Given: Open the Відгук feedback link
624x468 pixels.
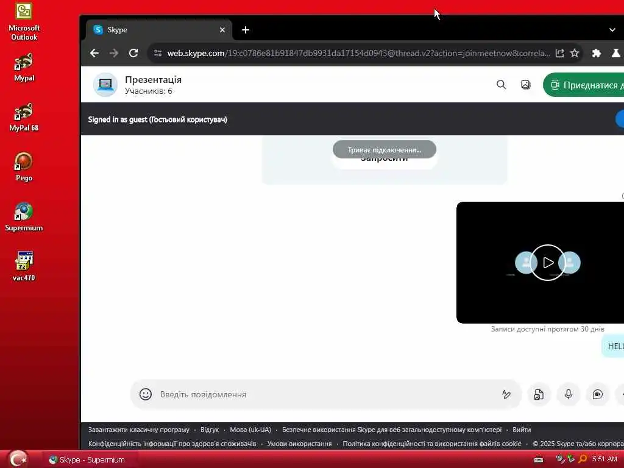Looking at the screenshot, I should [x=210, y=430].
